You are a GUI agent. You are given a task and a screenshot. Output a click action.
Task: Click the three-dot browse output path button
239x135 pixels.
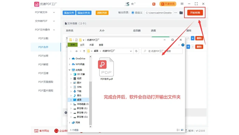coord(175,13)
